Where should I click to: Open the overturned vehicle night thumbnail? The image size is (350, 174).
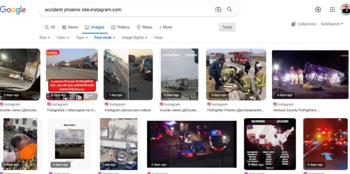point(310,75)
